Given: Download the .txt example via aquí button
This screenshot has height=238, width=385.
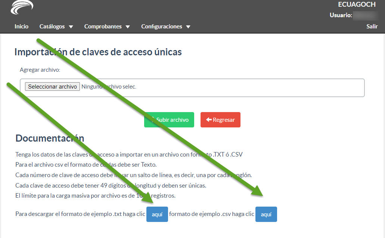Looking at the screenshot, I should 157,214.
